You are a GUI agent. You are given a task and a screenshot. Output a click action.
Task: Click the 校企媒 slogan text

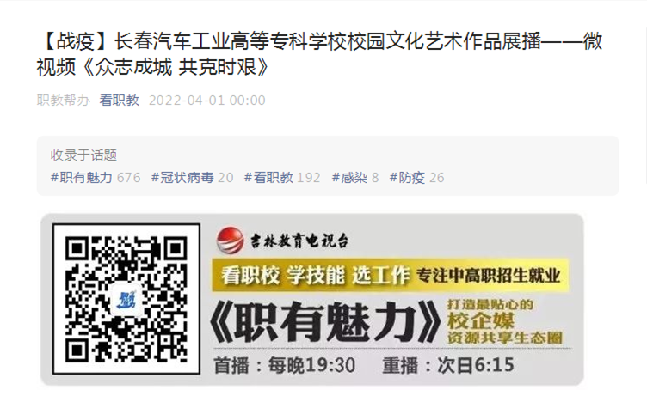click(x=481, y=321)
